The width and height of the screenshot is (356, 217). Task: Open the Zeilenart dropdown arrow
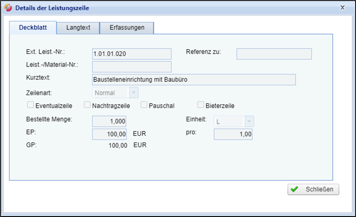click(x=133, y=93)
